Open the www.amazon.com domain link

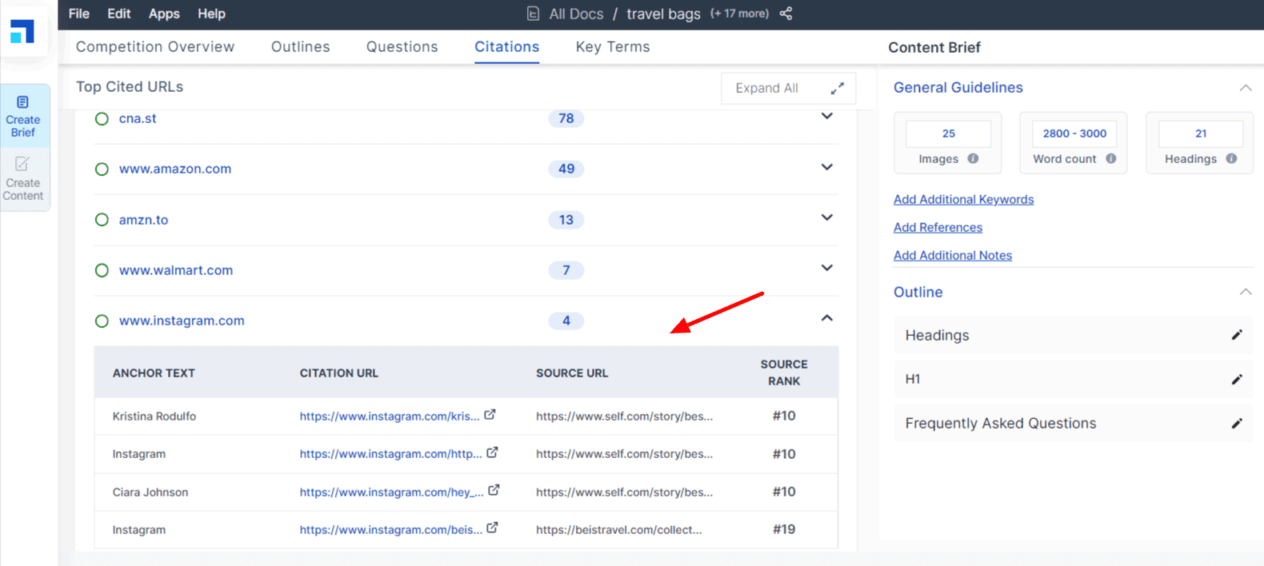click(x=175, y=169)
